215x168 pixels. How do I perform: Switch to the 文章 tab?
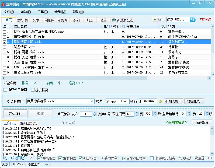(36, 20)
